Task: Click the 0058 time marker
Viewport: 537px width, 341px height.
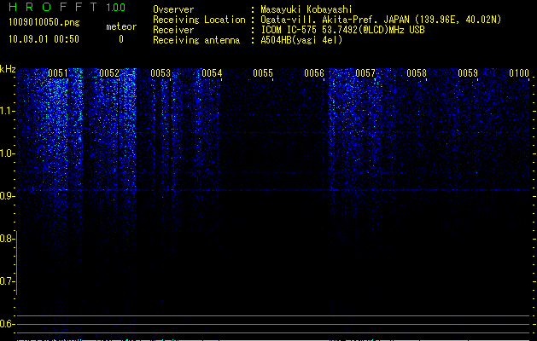Action: click(x=417, y=73)
